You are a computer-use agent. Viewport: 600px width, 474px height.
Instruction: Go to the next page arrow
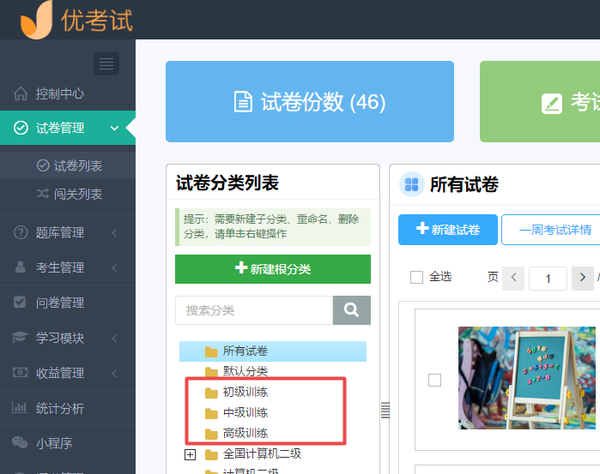582,278
